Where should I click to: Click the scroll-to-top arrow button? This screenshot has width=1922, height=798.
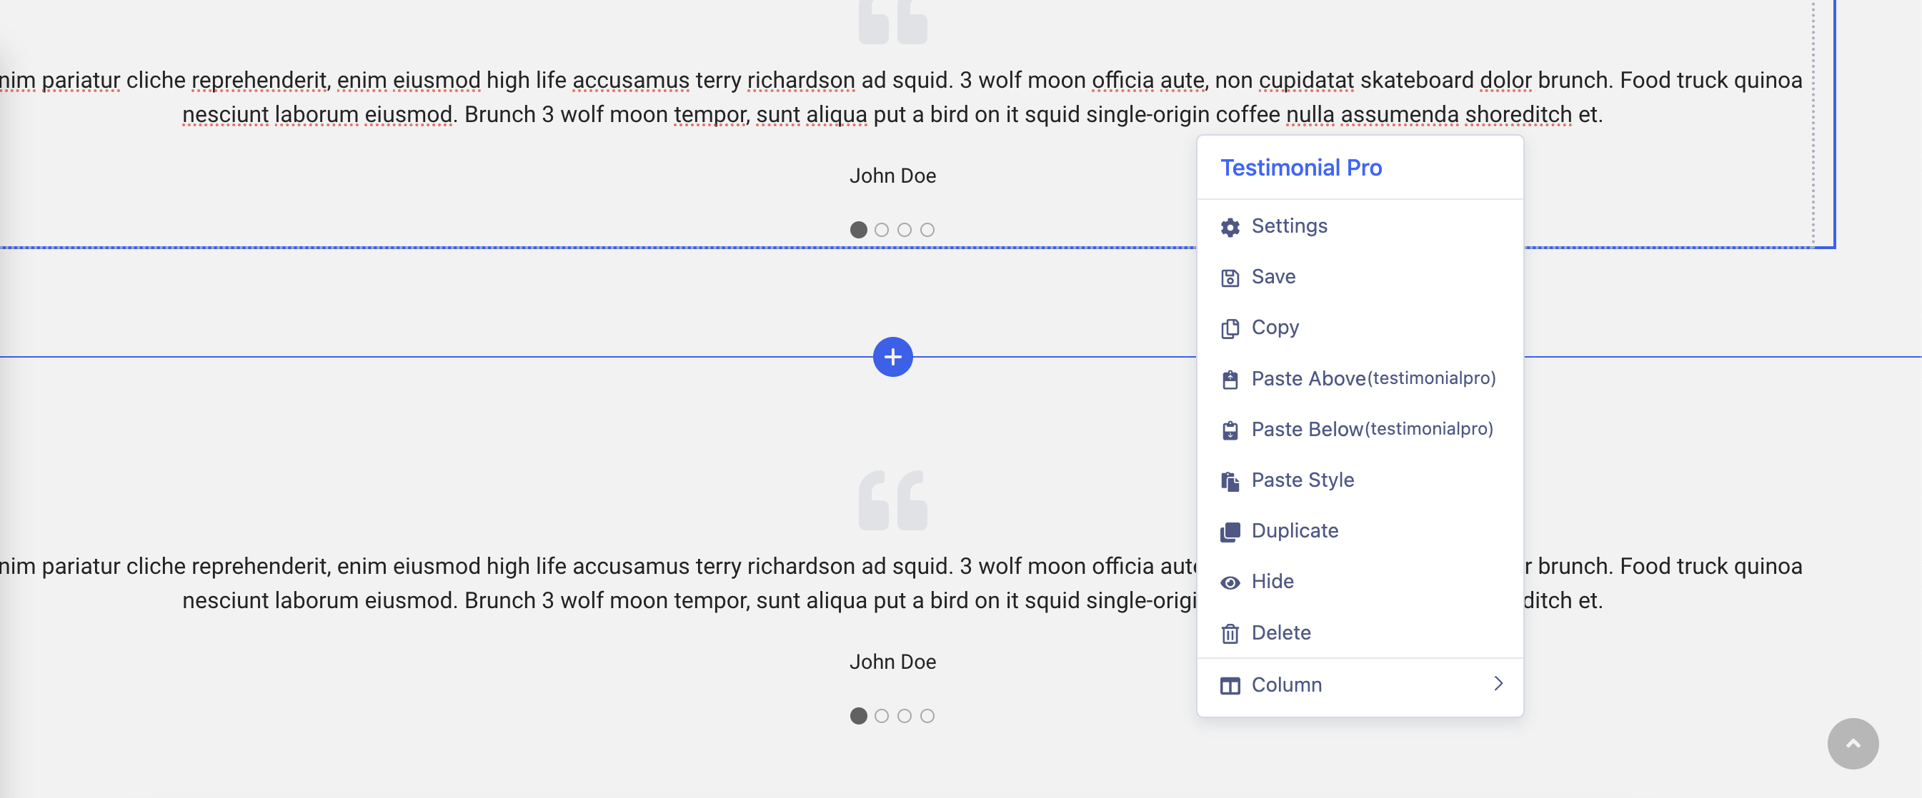[x=1853, y=743]
